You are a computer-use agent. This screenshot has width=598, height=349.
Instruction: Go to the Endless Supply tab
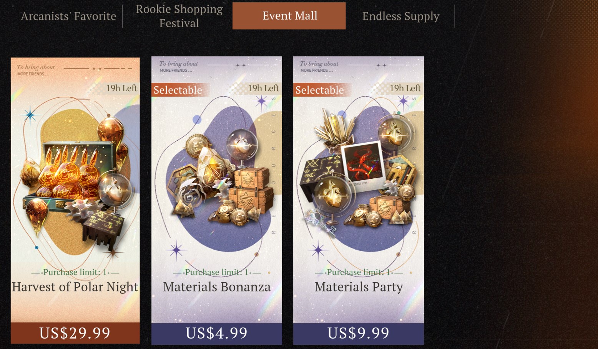tap(400, 16)
